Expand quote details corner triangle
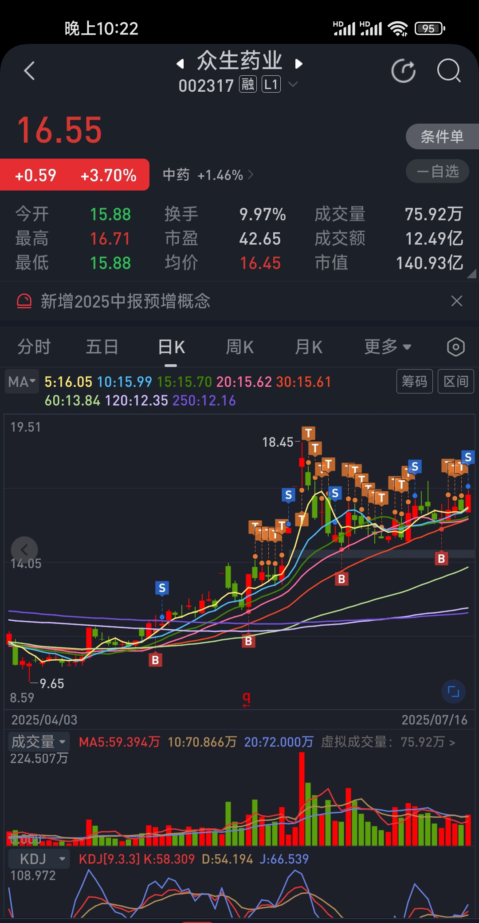479x923 pixels. click(472, 274)
